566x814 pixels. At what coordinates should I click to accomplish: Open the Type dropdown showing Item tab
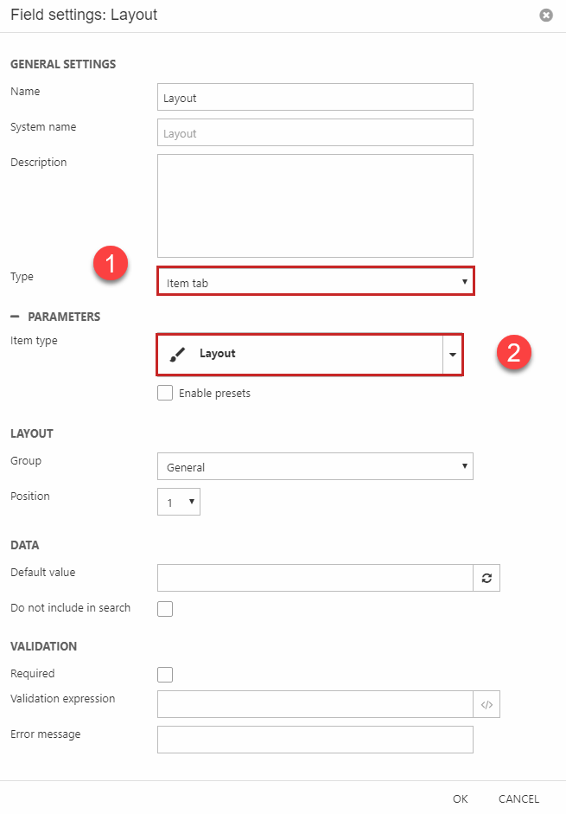pyautogui.click(x=315, y=282)
